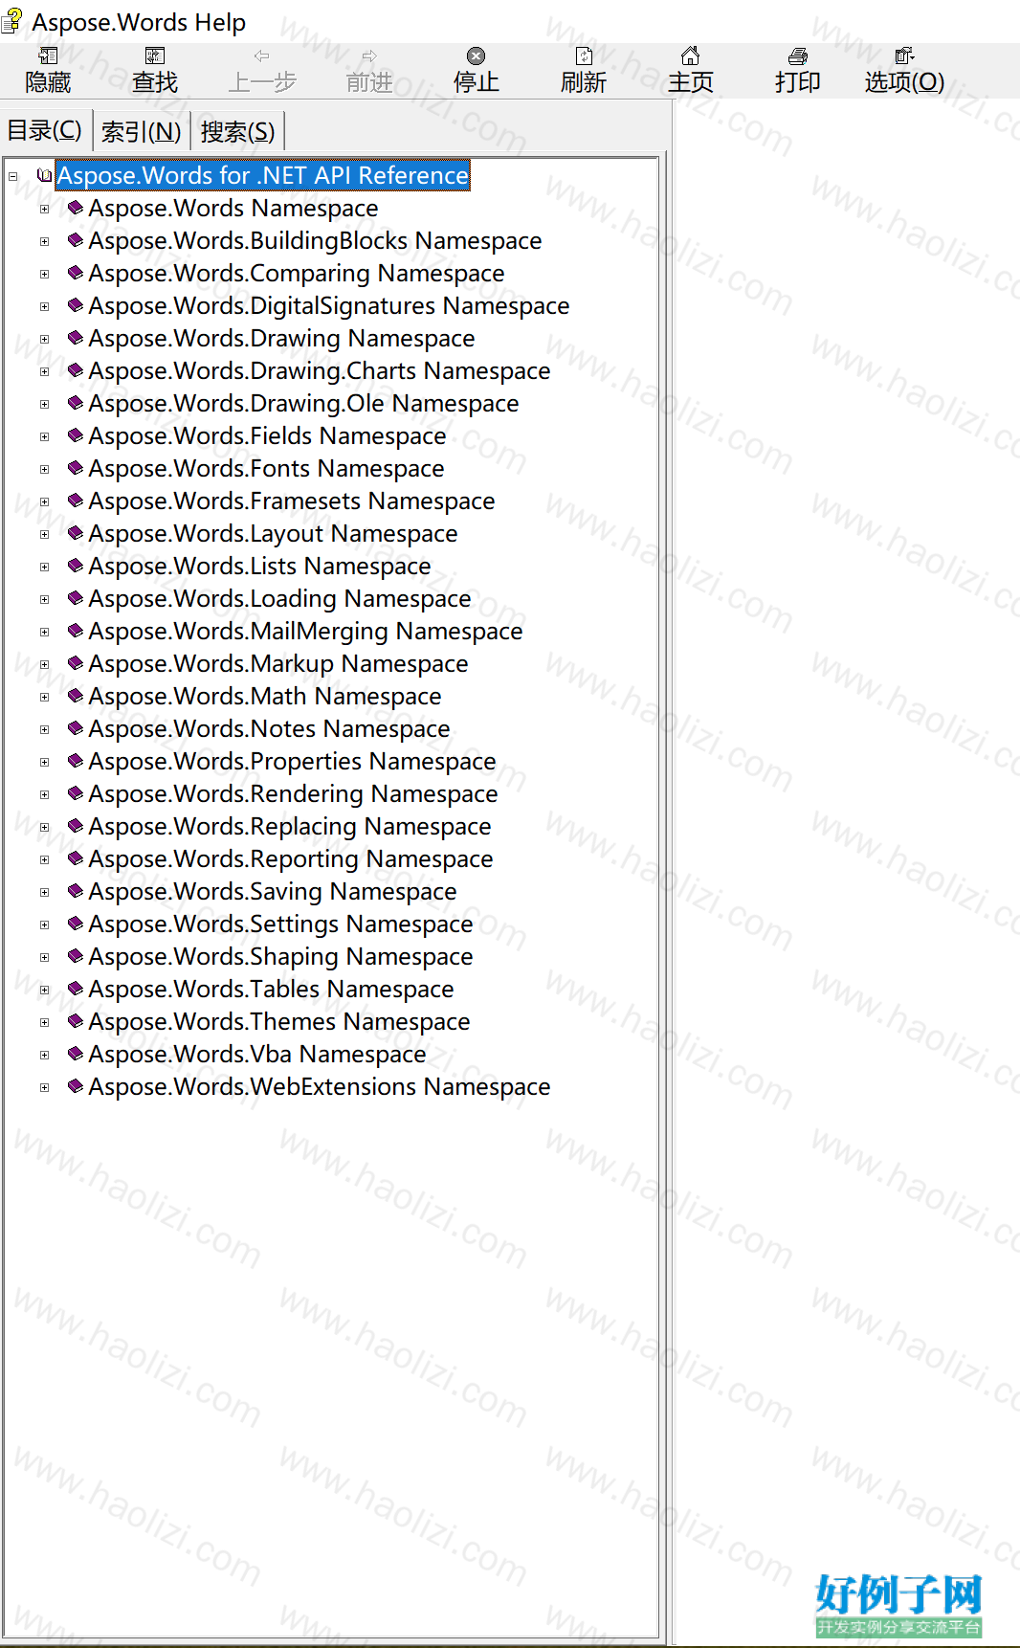Click the icon beside Math Namespace
The height and width of the screenshot is (1648, 1020).
click(76, 696)
